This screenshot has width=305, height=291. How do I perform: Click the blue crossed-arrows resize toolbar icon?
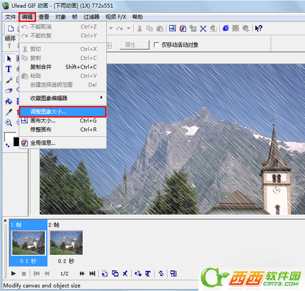pos(203,29)
